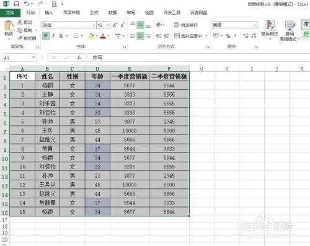
Task: Switch to the Page Layout (页面布局) tab
Action: coord(71,13)
